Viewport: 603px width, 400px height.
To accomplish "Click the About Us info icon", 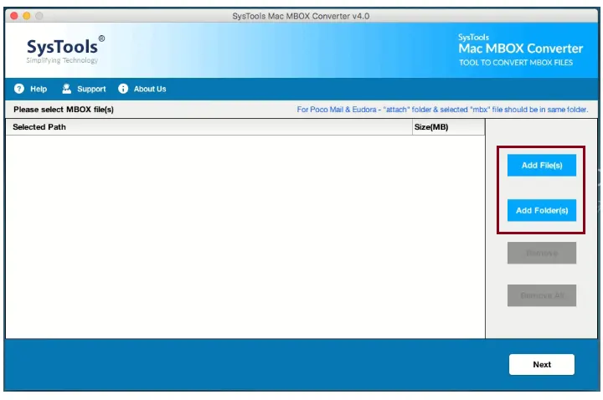I will click(123, 89).
